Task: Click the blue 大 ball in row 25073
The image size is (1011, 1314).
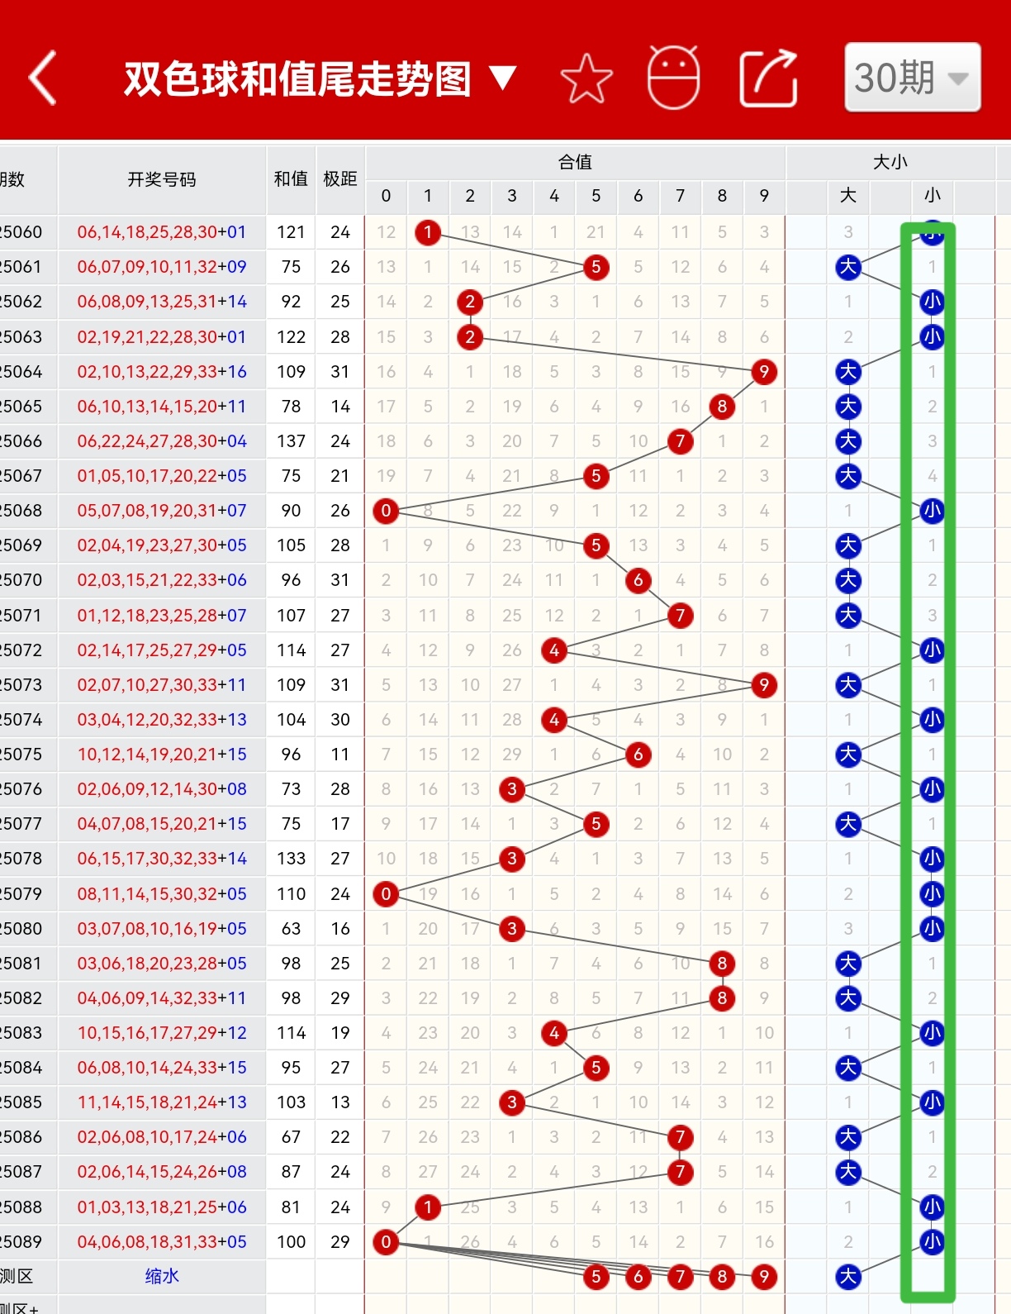Action: click(848, 685)
